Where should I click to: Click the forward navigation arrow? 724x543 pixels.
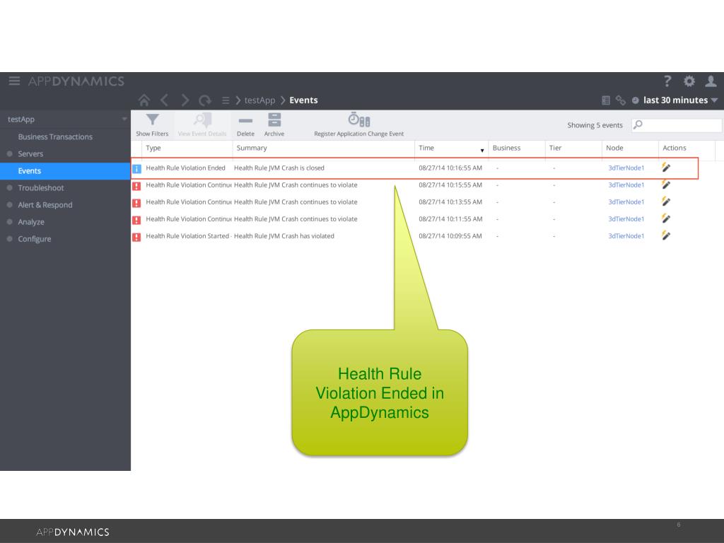pyautogui.click(x=185, y=100)
